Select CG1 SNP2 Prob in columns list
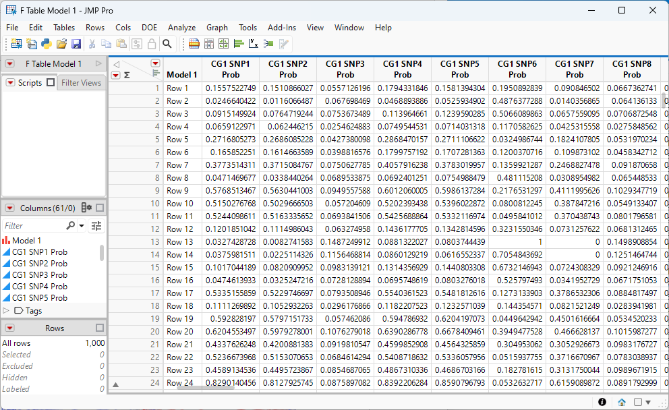The width and height of the screenshot is (669, 410). (39, 264)
